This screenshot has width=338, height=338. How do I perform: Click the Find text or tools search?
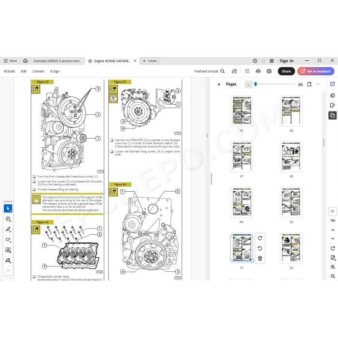coord(209,71)
